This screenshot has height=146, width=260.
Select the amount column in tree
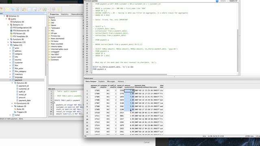coord(22,97)
